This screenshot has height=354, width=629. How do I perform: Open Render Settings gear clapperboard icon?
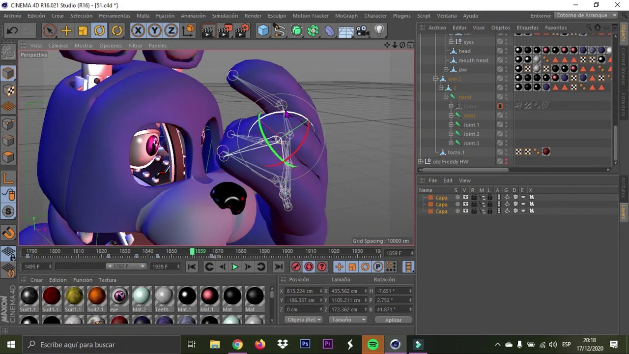tap(242, 30)
